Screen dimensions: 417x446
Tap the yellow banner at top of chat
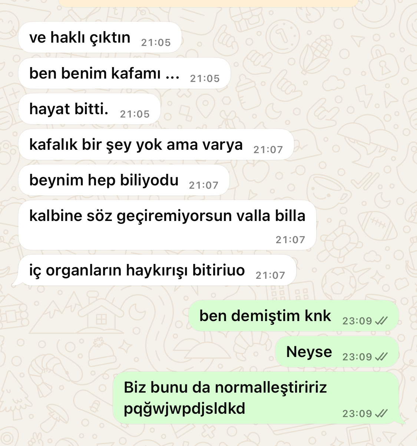208,3
